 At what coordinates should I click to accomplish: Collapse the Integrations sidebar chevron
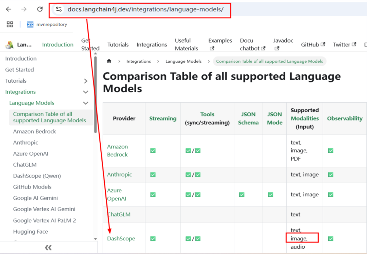(86, 92)
